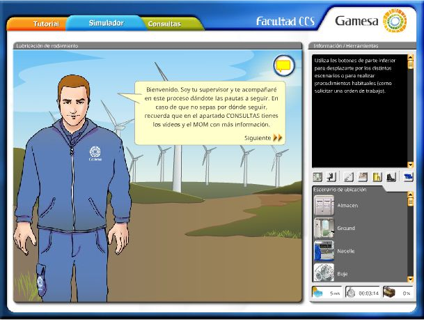This screenshot has width=424, height=320.
Task: Click the toolbox progress icon
Action: pyautogui.click(x=389, y=292)
